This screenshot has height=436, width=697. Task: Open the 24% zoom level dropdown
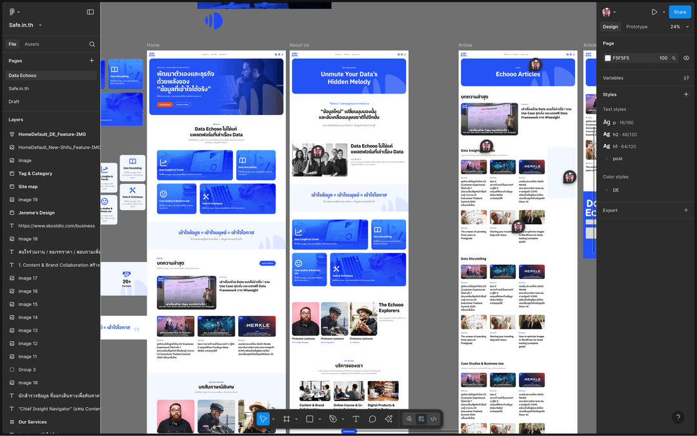677,27
